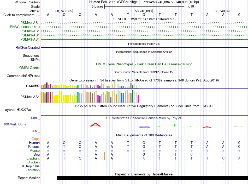
Task: Click 'Short Genetic Variants from dbSNP release 155'
Action: (144, 72)
